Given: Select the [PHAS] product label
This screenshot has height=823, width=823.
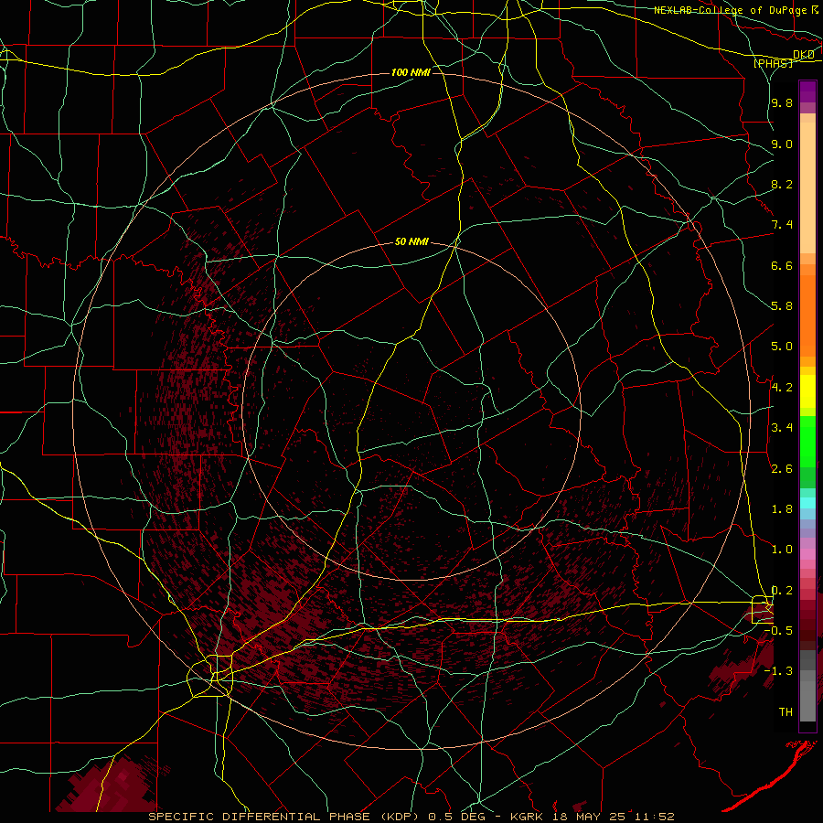Looking at the screenshot, I should point(773,63).
